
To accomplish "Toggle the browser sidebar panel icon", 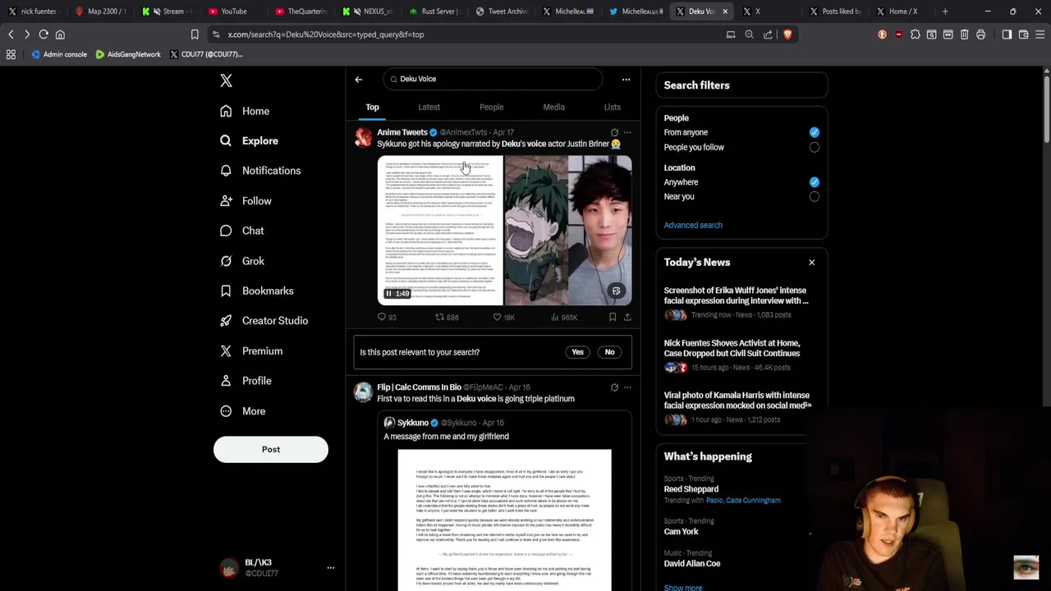I will coord(1007,34).
